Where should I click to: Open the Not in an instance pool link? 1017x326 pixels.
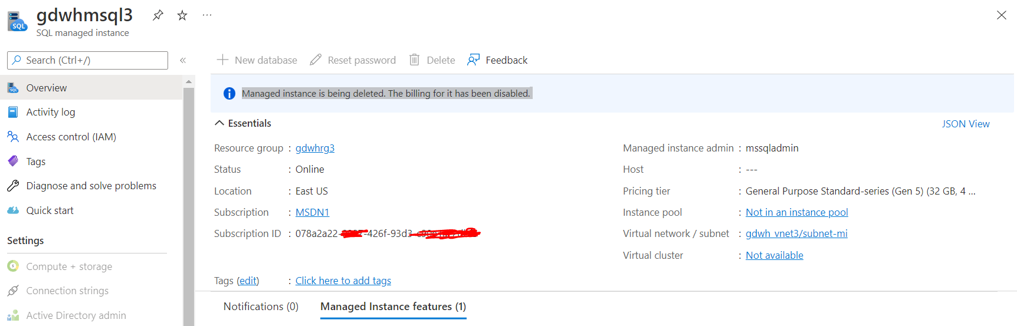click(x=797, y=212)
